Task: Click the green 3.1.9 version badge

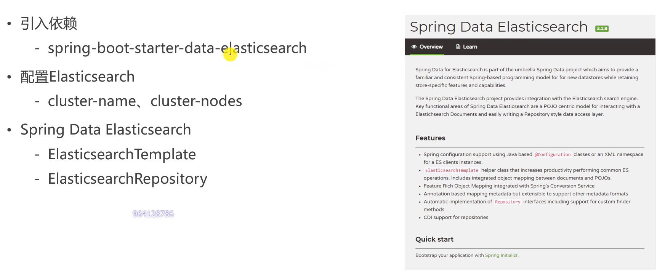Action: tap(602, 29)
